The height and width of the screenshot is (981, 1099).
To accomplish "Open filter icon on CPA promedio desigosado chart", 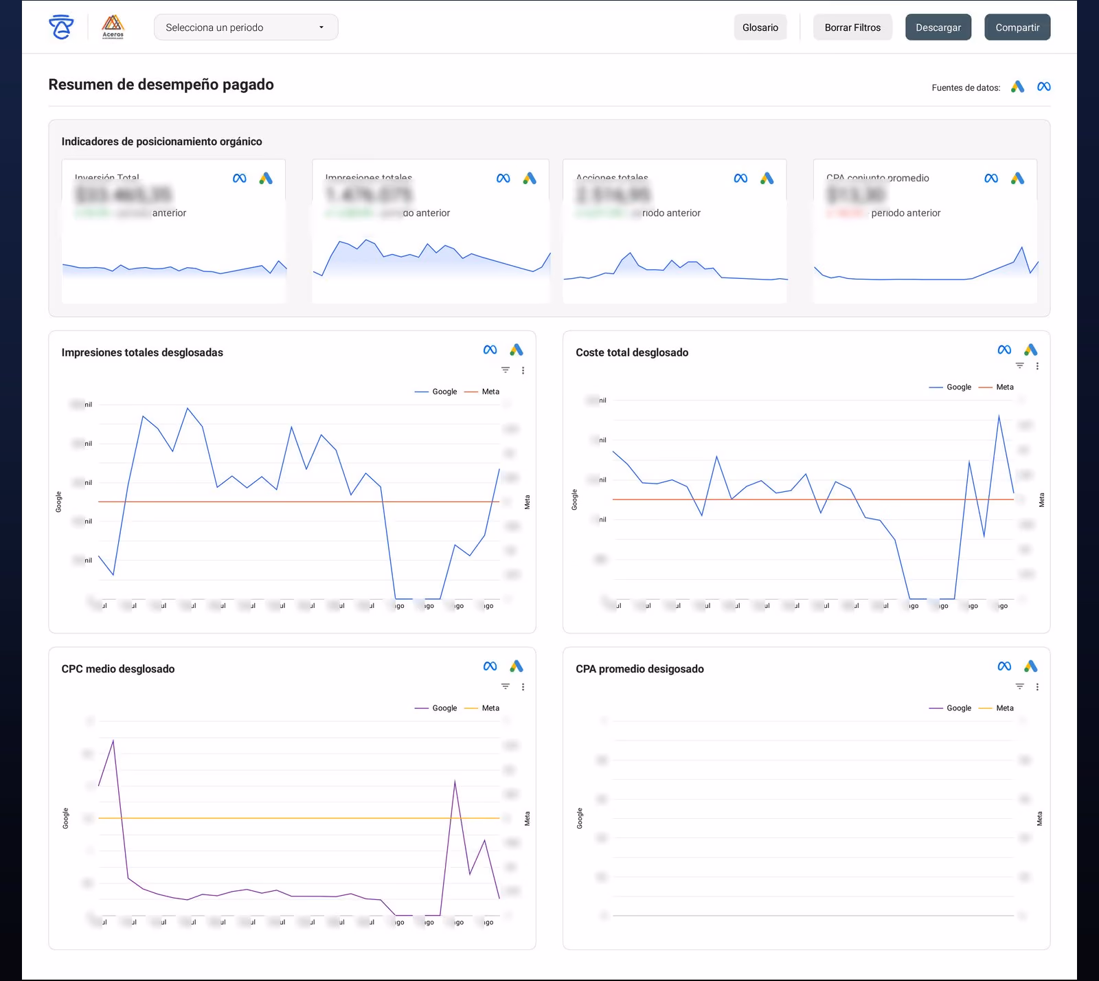I will pyautogui.click(x=1020, y=686).
